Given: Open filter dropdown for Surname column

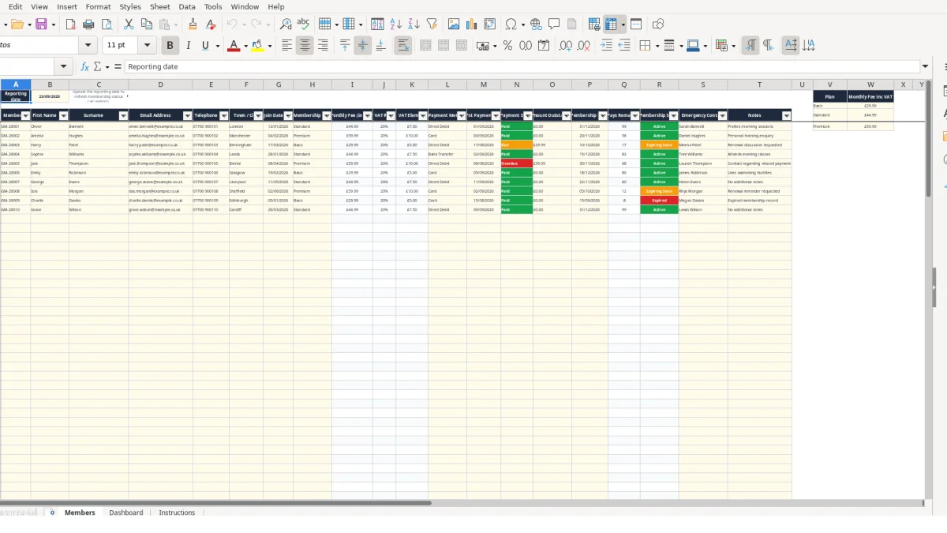Looking at the screenshot, I should point(123,116).
